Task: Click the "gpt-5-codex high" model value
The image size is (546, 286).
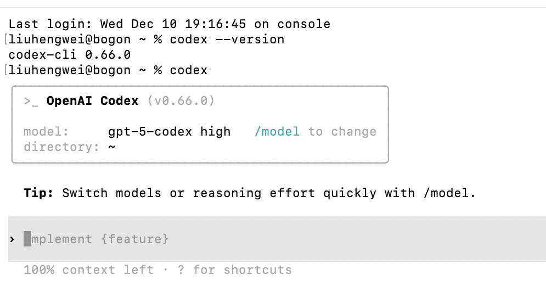Action: (x=170, y=132)
